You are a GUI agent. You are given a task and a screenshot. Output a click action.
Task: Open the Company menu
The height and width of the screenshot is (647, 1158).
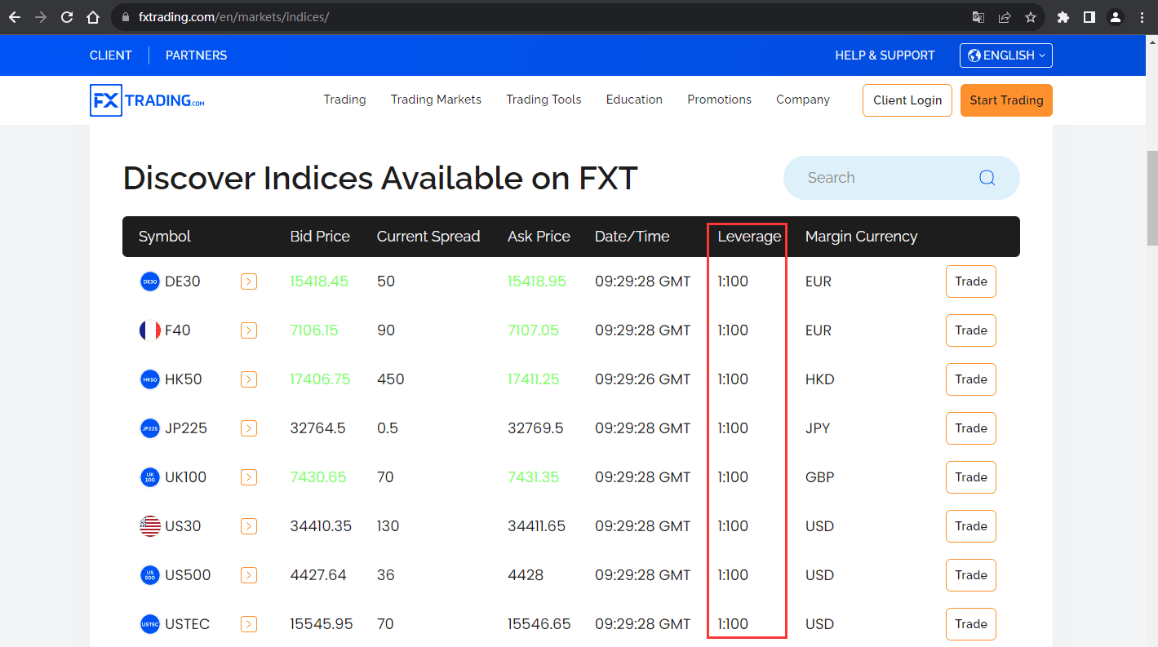[803, 100]
